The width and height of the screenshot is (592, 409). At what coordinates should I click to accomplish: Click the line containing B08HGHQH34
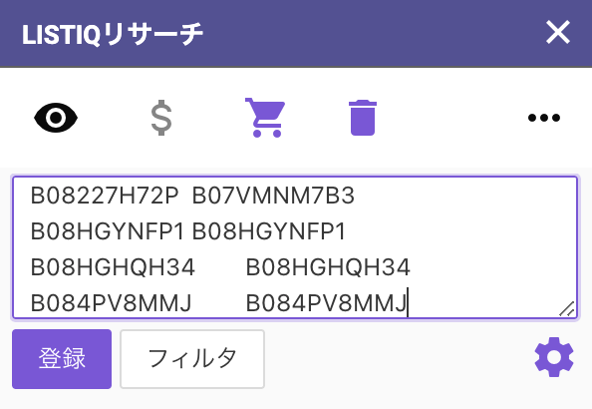pos(220,267)
